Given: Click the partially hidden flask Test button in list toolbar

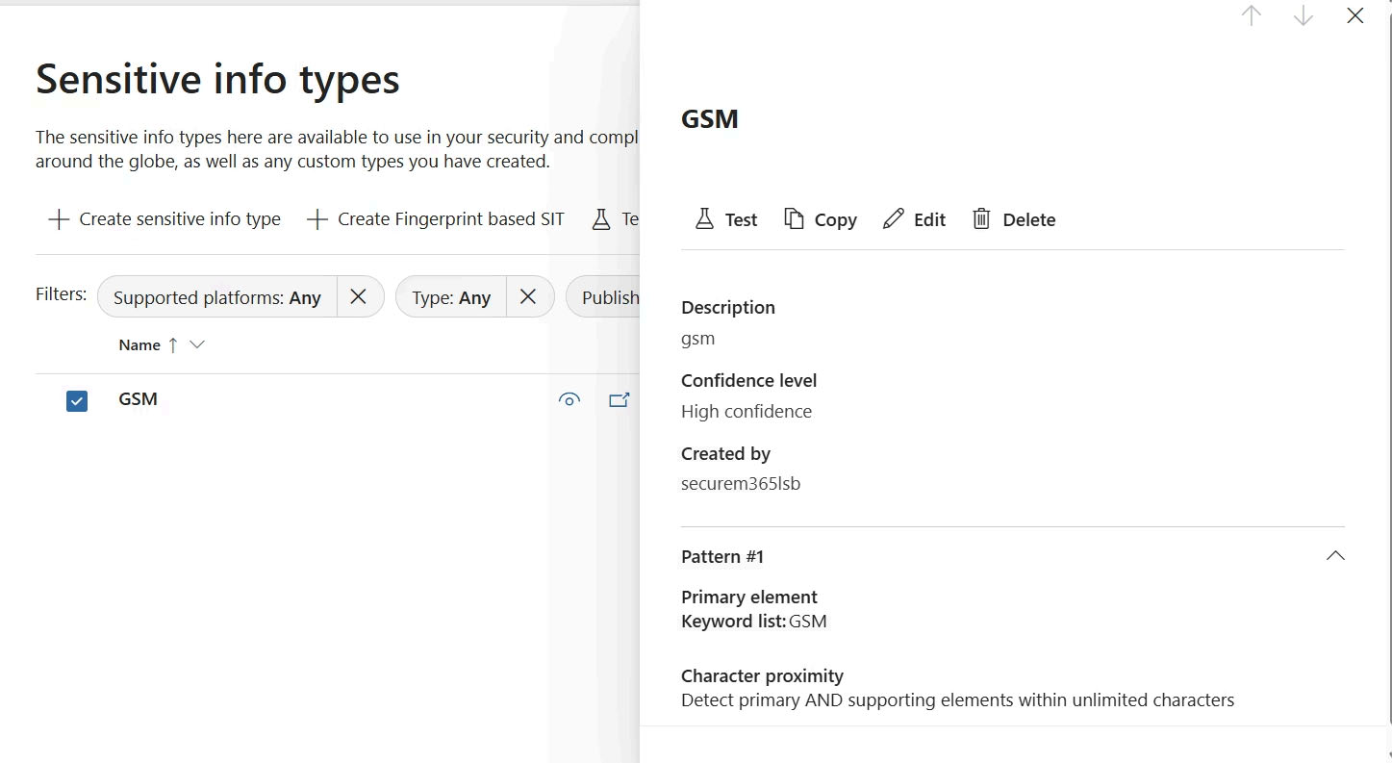Looking at the screenshot, I should coord(614,219).
